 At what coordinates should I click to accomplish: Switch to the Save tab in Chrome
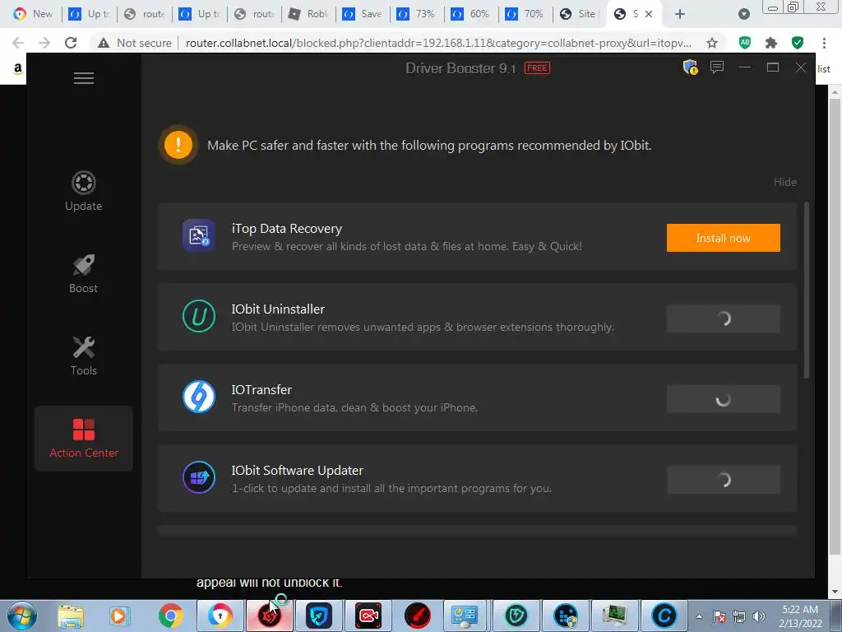(363, 14)
